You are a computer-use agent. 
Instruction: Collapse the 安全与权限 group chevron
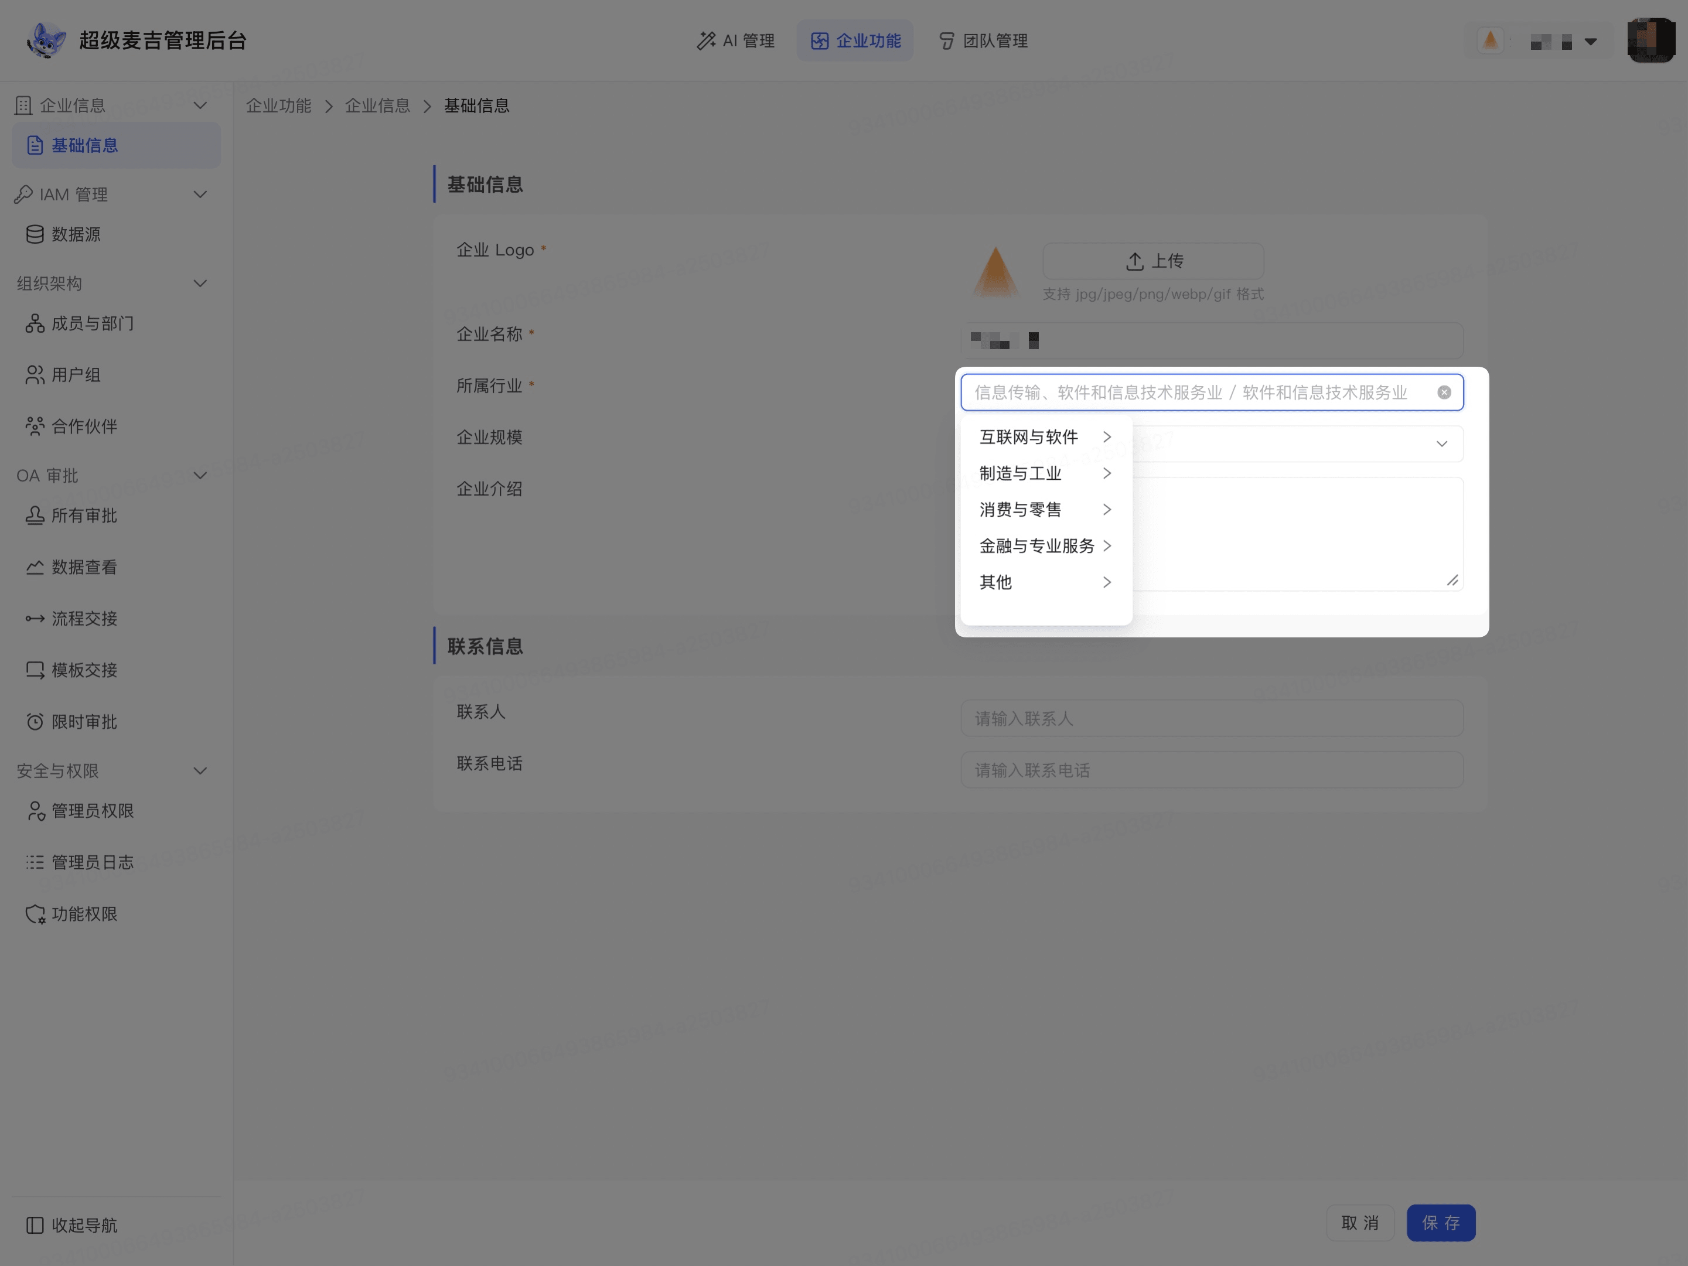[200, 771]
